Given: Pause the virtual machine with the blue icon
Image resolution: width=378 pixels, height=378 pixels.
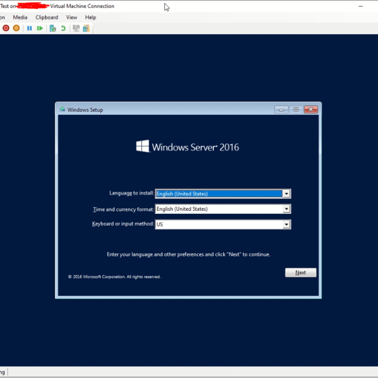Looking at the screenshot, I should click(x=30, y=28).
